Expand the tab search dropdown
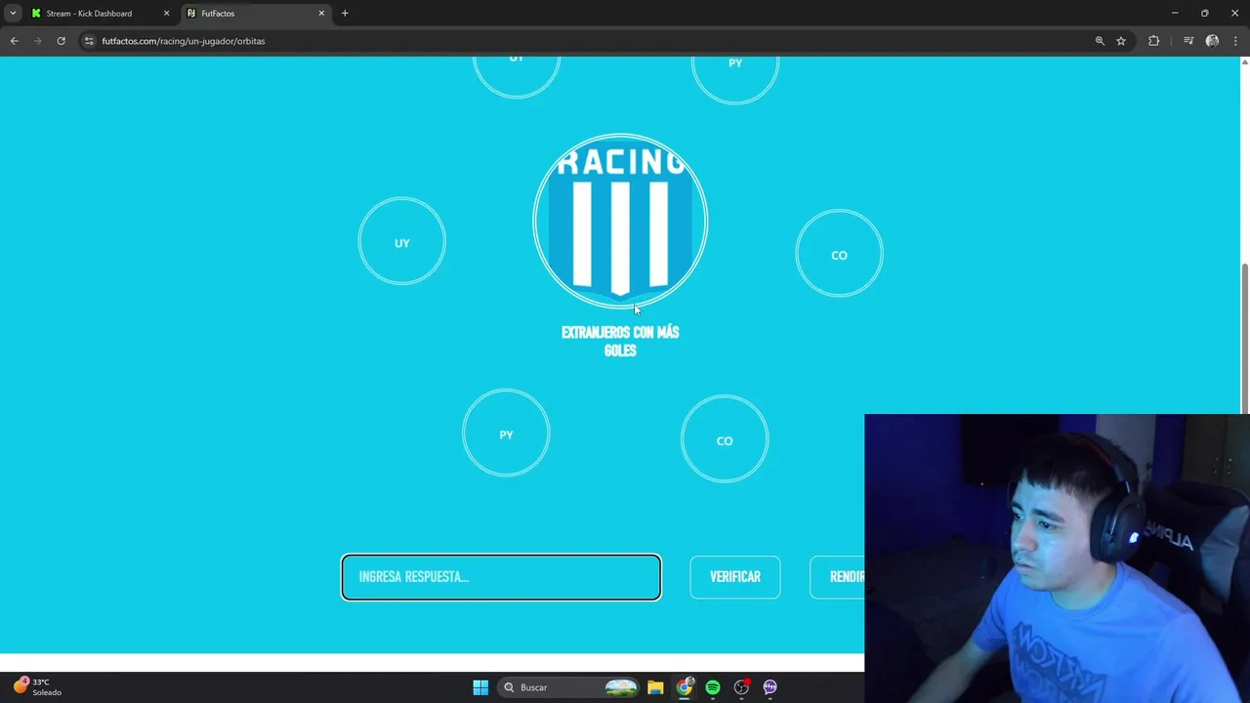Screen dimensions: 1250x703 click(x=13, y=14)
